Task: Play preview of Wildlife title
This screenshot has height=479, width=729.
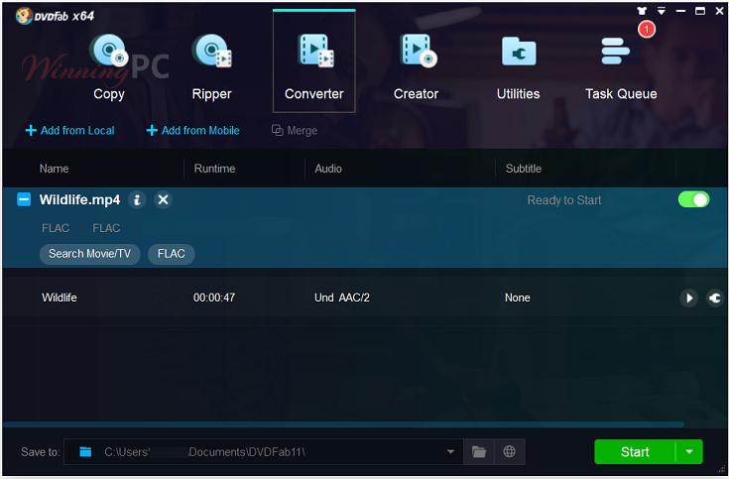Action: (x=689, y=298)
